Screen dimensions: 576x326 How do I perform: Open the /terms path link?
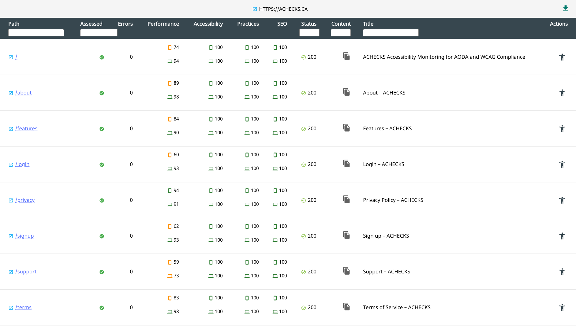pos(23,307)
